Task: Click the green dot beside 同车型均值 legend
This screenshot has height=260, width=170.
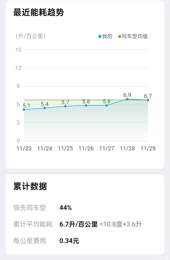Action: point(120,36)
